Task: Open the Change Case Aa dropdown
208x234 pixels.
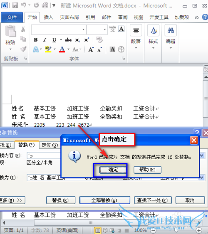Action: 77,49
